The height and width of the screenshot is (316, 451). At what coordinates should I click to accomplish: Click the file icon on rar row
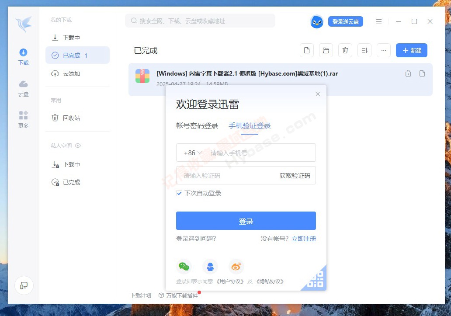[422, 73]
